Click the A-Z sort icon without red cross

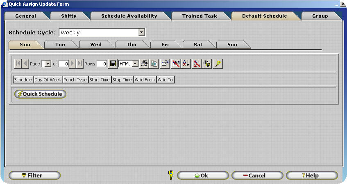pos(186,64)
